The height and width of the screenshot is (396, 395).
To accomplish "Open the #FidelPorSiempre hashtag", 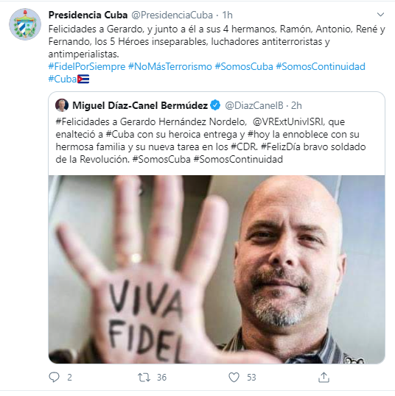I will 87,67.
